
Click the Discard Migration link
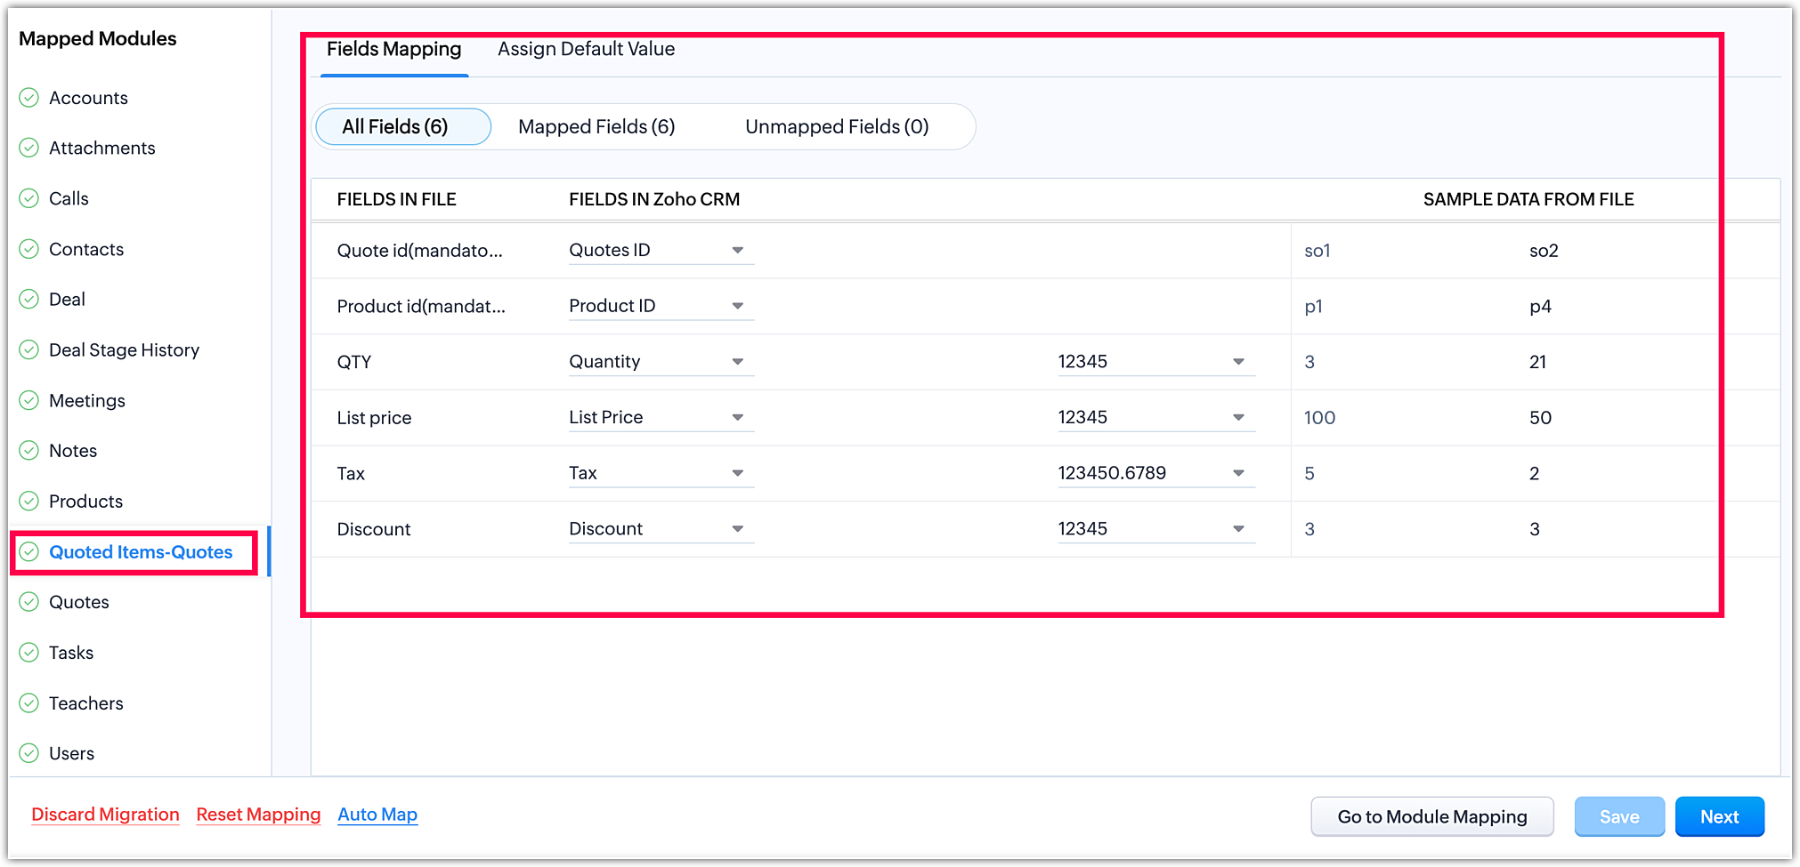click(x=105, y=815)
